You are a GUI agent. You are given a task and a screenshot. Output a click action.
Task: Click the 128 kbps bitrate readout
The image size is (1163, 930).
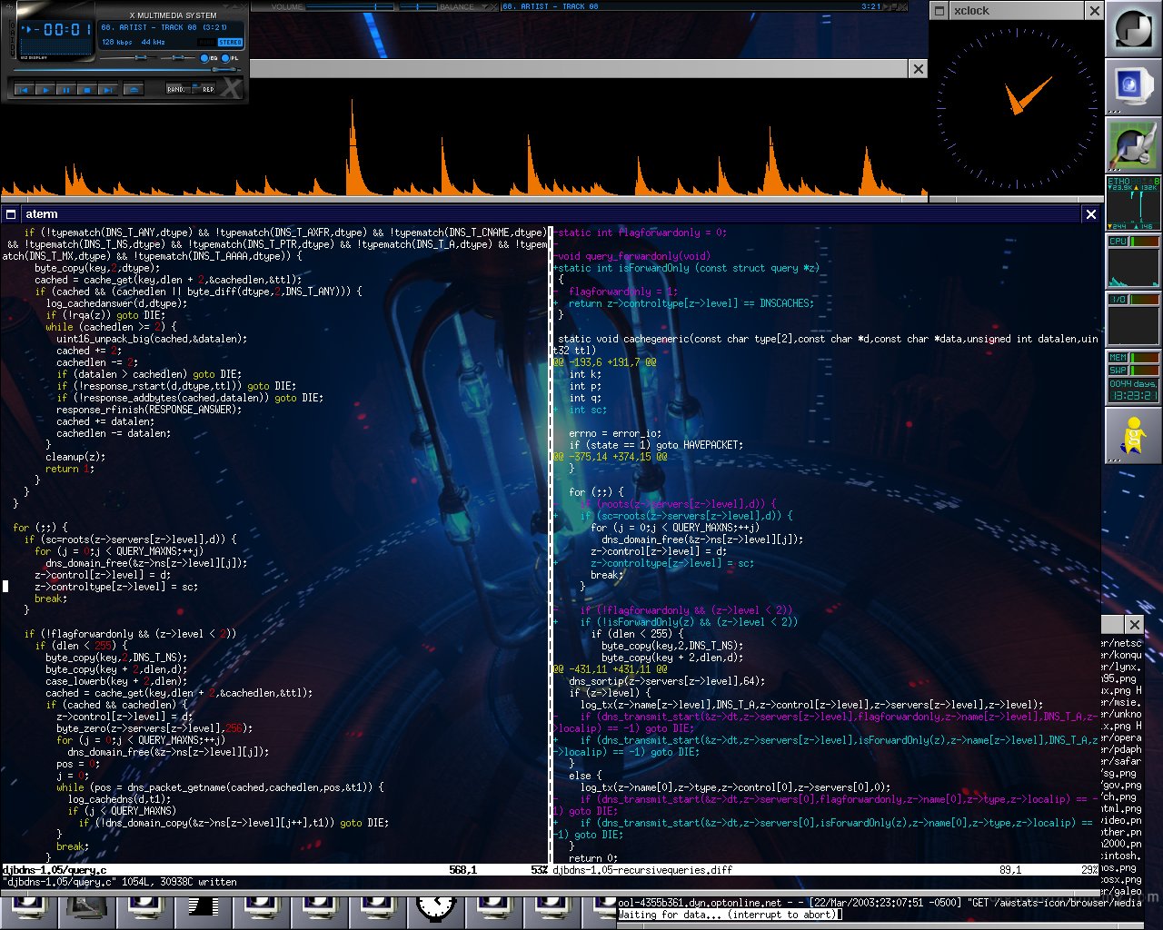coord(117,42)
